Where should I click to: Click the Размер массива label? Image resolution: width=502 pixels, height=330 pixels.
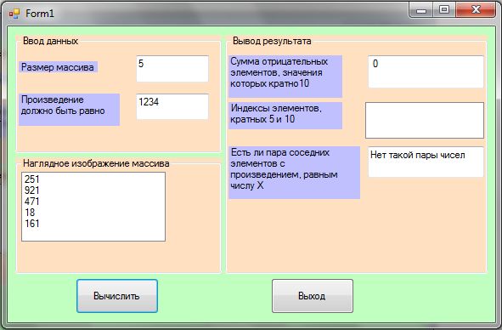pyautogui.click(x=58, y=67)
